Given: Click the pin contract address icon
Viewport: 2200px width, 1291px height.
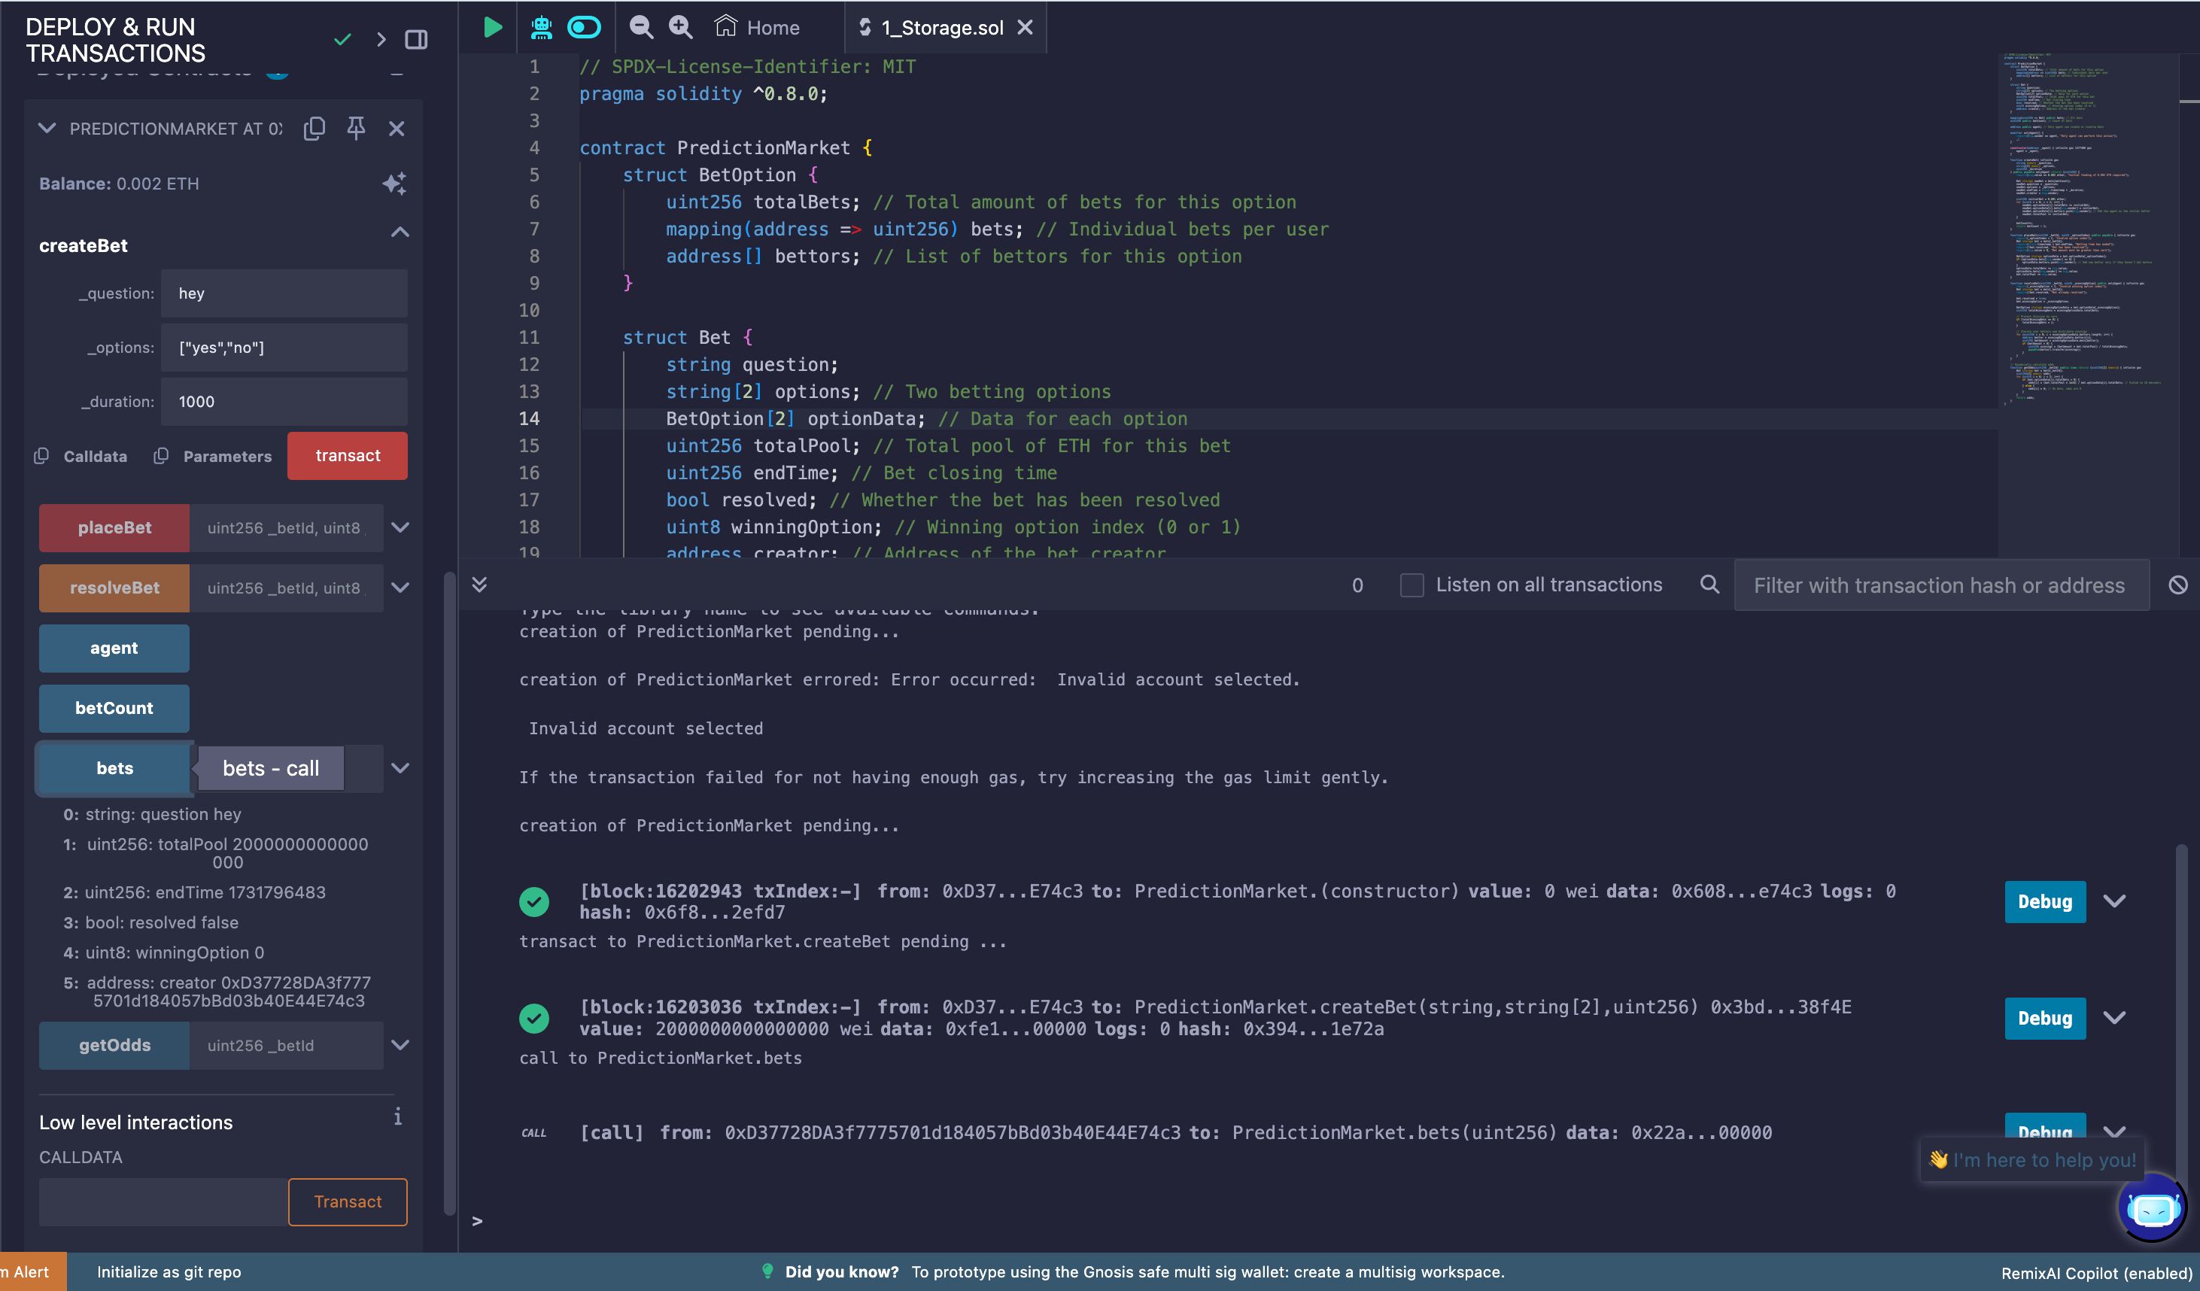Looking at the screenshot, I should 355,128.
